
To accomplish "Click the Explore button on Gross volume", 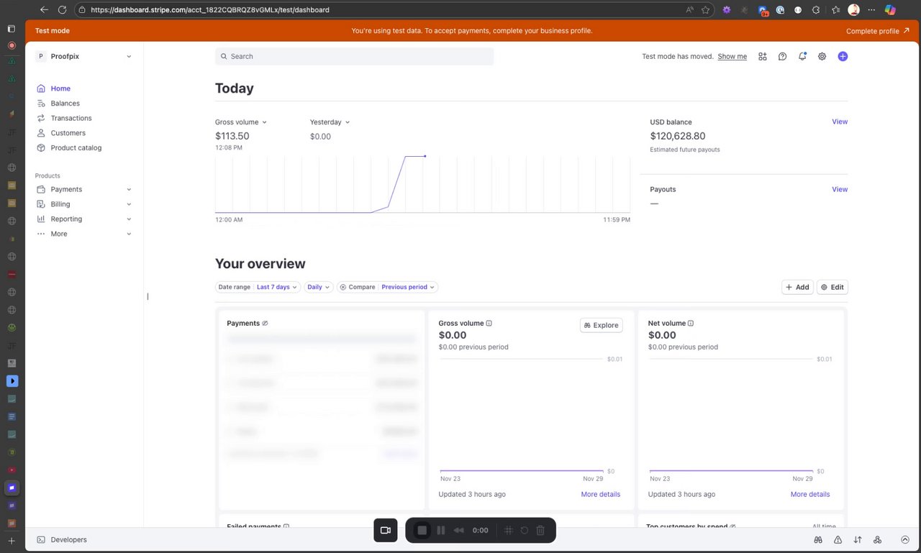I will tap(601, 325).
